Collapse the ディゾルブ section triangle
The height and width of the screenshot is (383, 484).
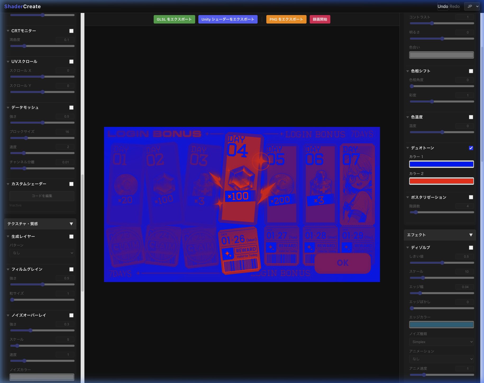408,248
